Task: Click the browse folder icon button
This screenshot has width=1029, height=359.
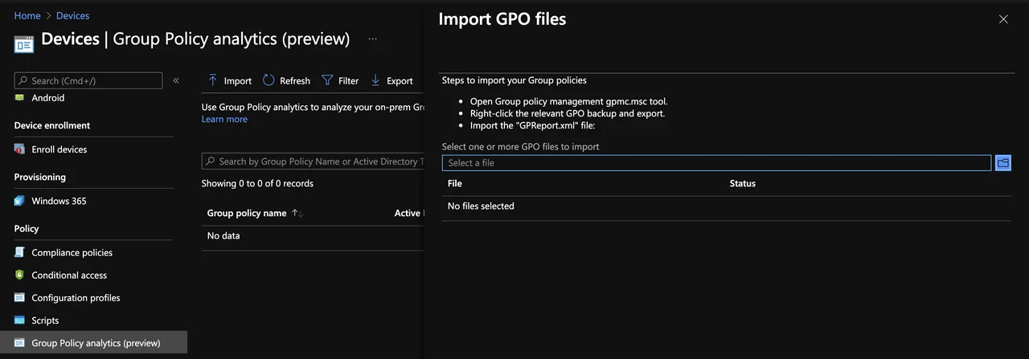Action: 1003,163
